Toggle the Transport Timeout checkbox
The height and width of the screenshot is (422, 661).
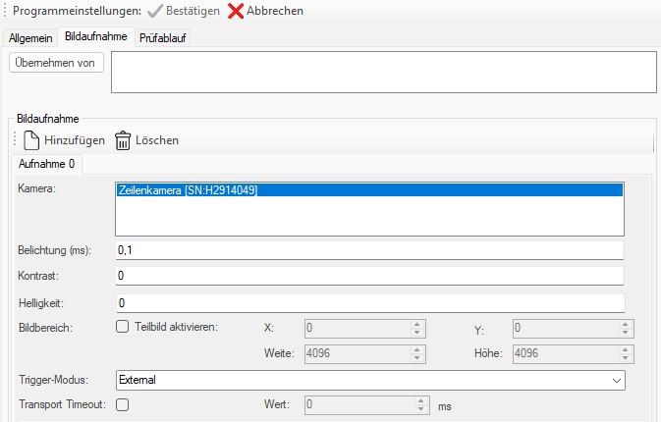(x=123, y=403)
